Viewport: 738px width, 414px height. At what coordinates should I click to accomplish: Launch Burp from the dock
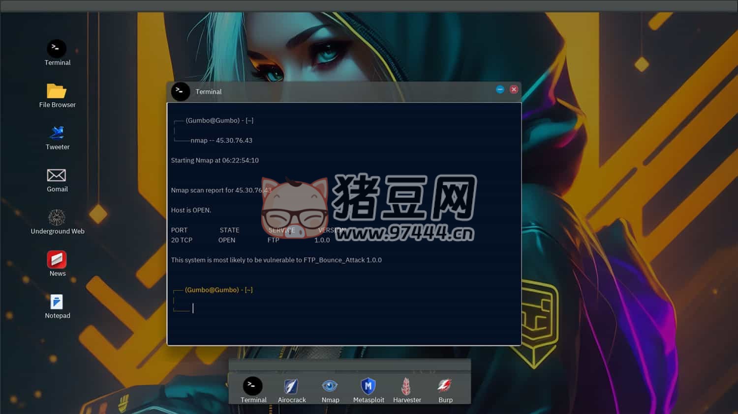click(x=445, y=386)
